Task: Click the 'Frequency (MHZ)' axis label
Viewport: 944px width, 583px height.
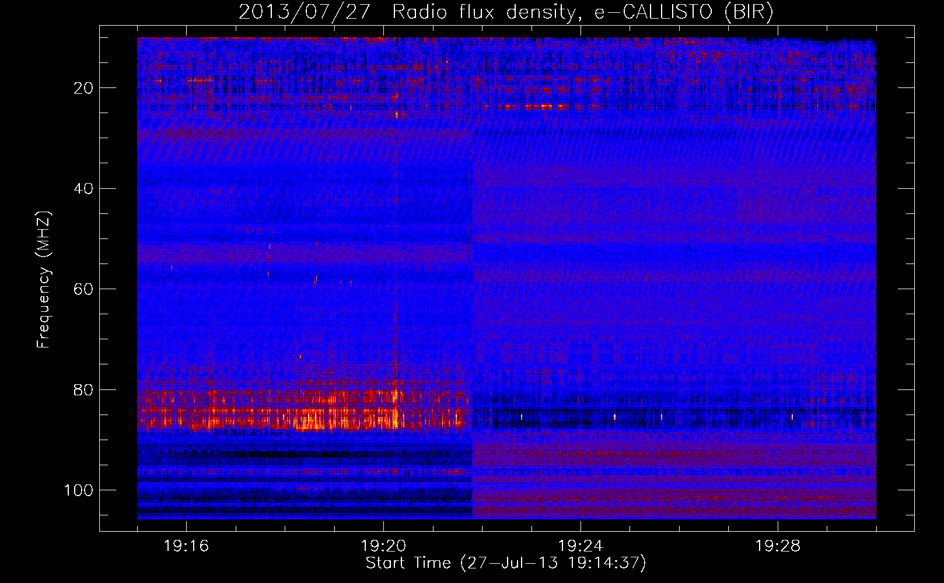Action: (44, 279)
